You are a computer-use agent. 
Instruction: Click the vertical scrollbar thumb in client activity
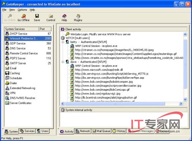coord(185,64)
